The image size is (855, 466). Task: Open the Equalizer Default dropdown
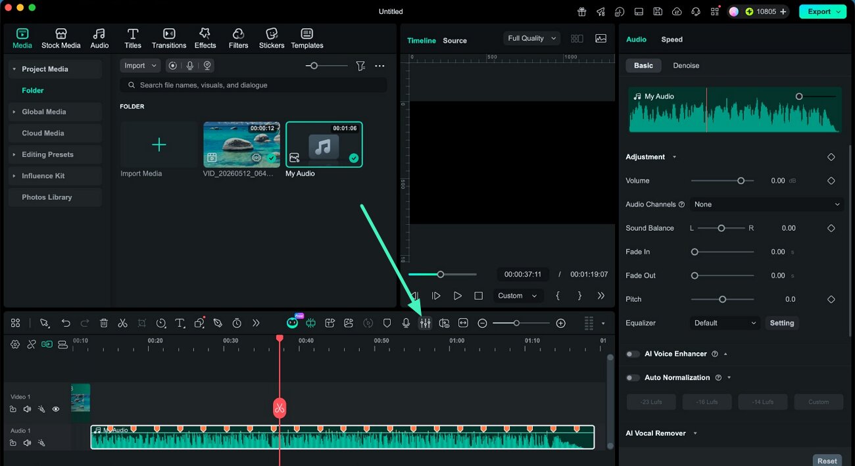click(725, 323)
